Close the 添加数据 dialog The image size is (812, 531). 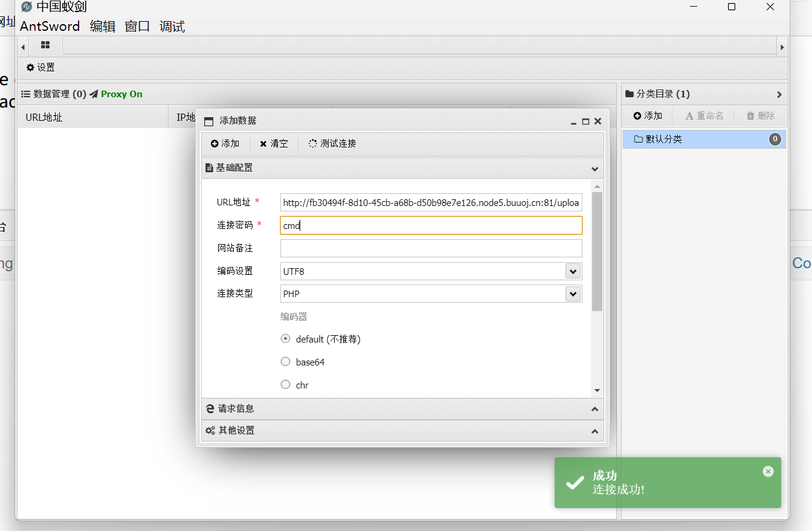coord(598,121)
